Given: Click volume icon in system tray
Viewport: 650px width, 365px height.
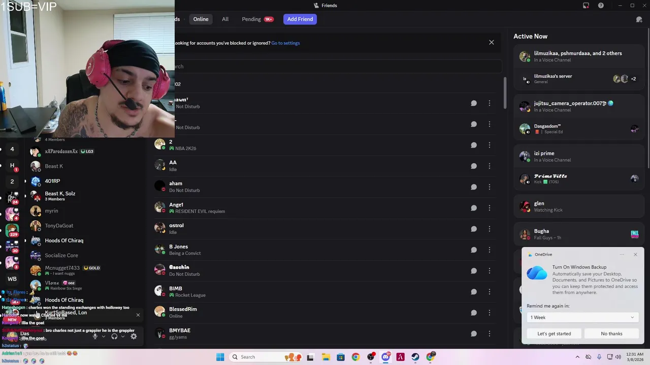Looking at the screenshot, I should pyautogui.click(x=618, y=357).
